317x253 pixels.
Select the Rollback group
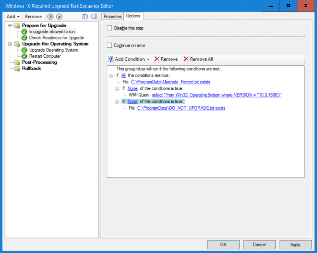pyautogui.click(x=32, y=68)
